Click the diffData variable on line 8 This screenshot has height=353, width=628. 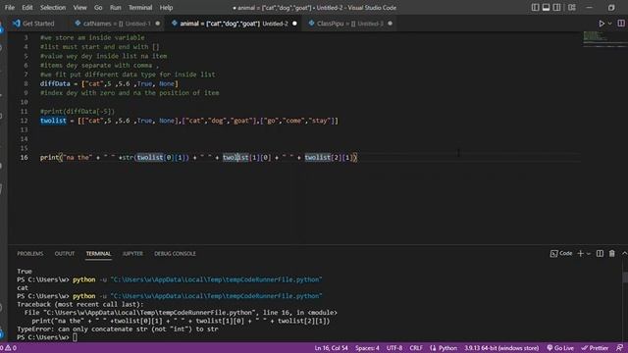55,83
